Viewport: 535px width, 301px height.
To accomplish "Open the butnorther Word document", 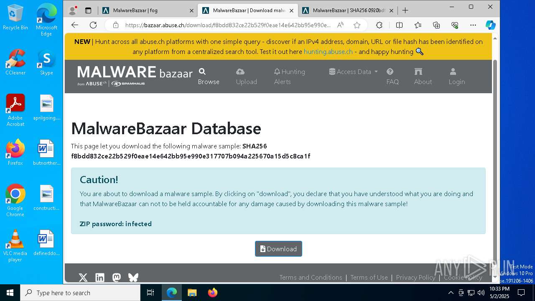I will pyautogui.click(x=46, y=153).
